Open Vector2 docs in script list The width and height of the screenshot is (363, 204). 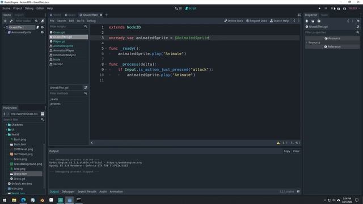pyautogui.click(x=58, y=64)
